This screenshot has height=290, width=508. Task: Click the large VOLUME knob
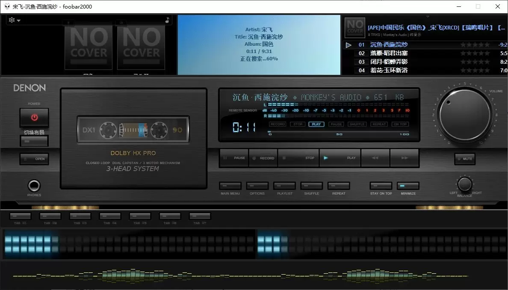465,114
